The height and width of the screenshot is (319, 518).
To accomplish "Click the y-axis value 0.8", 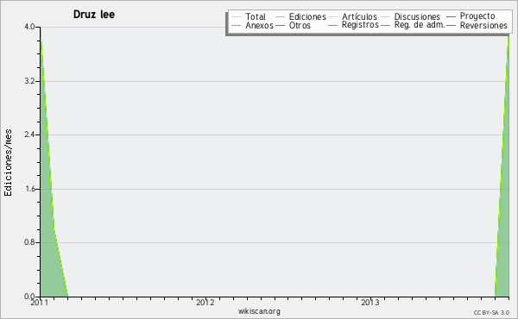I will (x=29, y=242).
